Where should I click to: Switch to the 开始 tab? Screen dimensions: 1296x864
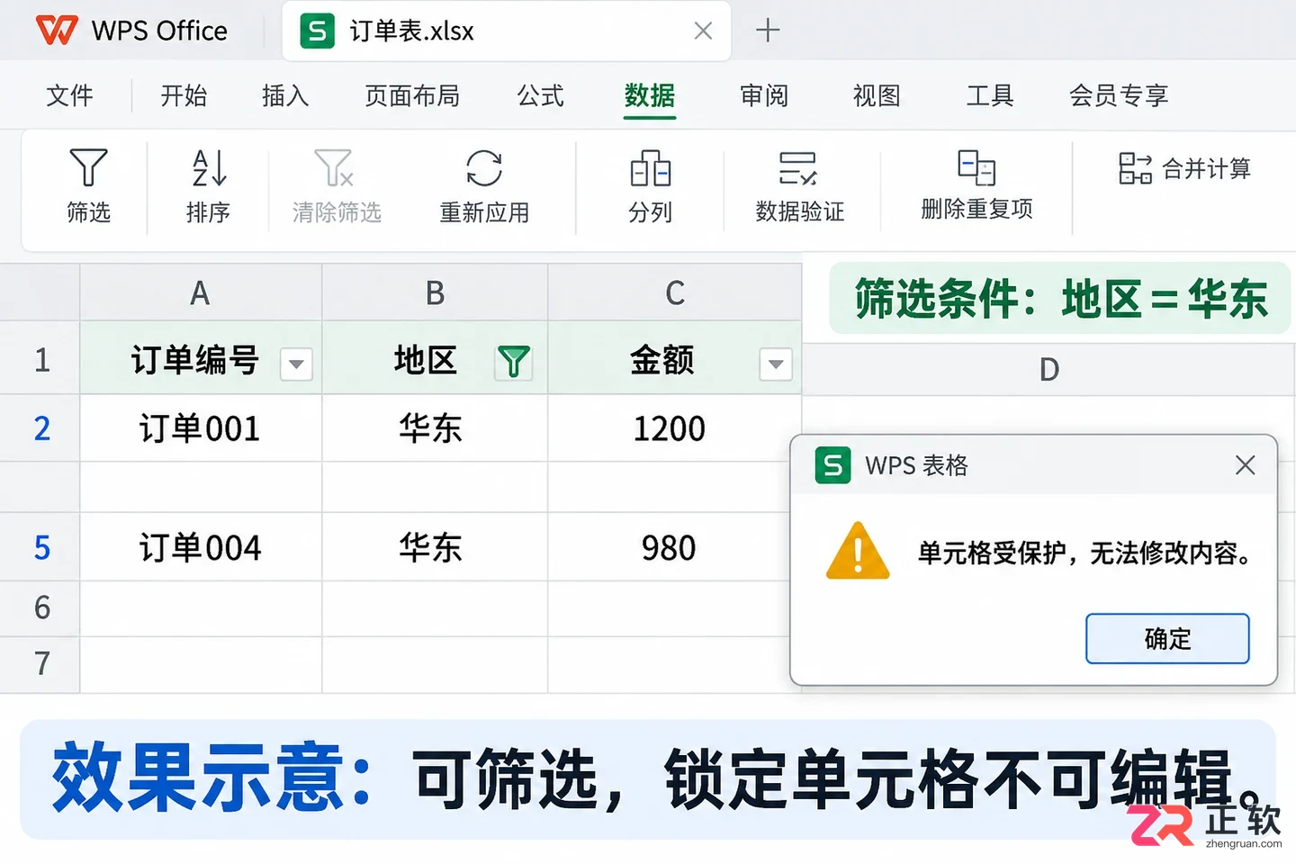pos(184,95)
